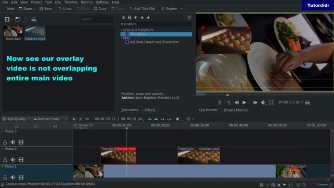Image resolution: width=334 pixels, height=188 pixels.
Task: Set zone out point on monitor
Action: pyautogui.click(x=229, y=102)
